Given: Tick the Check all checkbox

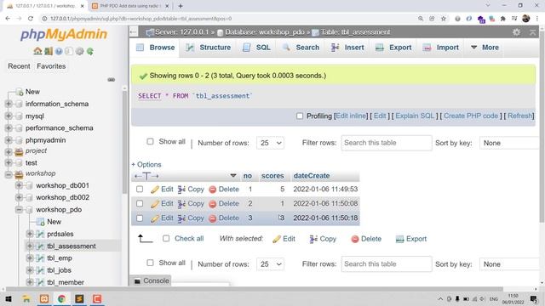Looking at the screenshot, I should (x=166, y=239).
